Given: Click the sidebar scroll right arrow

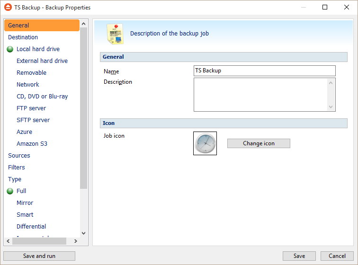Looking at the screenshot, I should (x=76, y=241).
